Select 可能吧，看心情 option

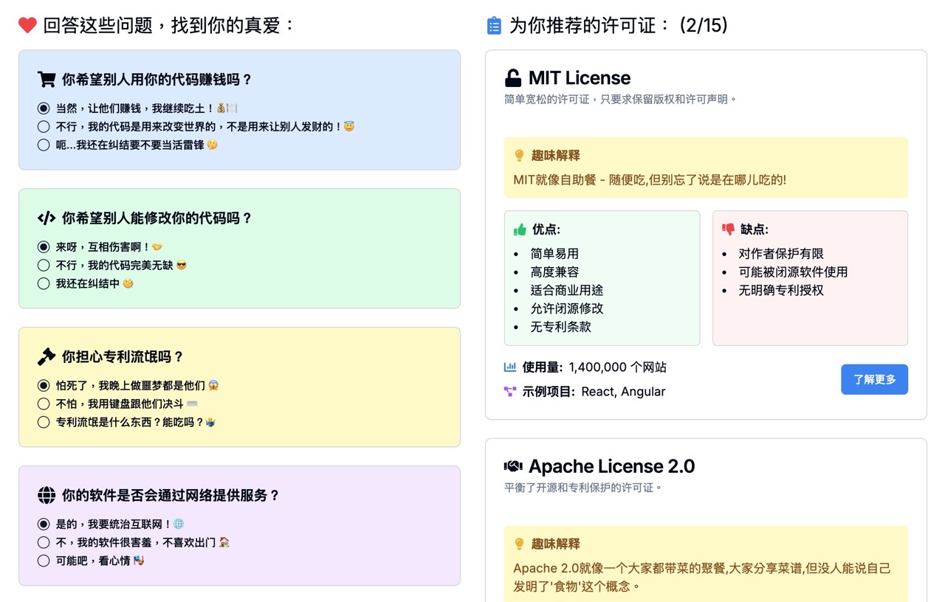[x=44, y=561]
